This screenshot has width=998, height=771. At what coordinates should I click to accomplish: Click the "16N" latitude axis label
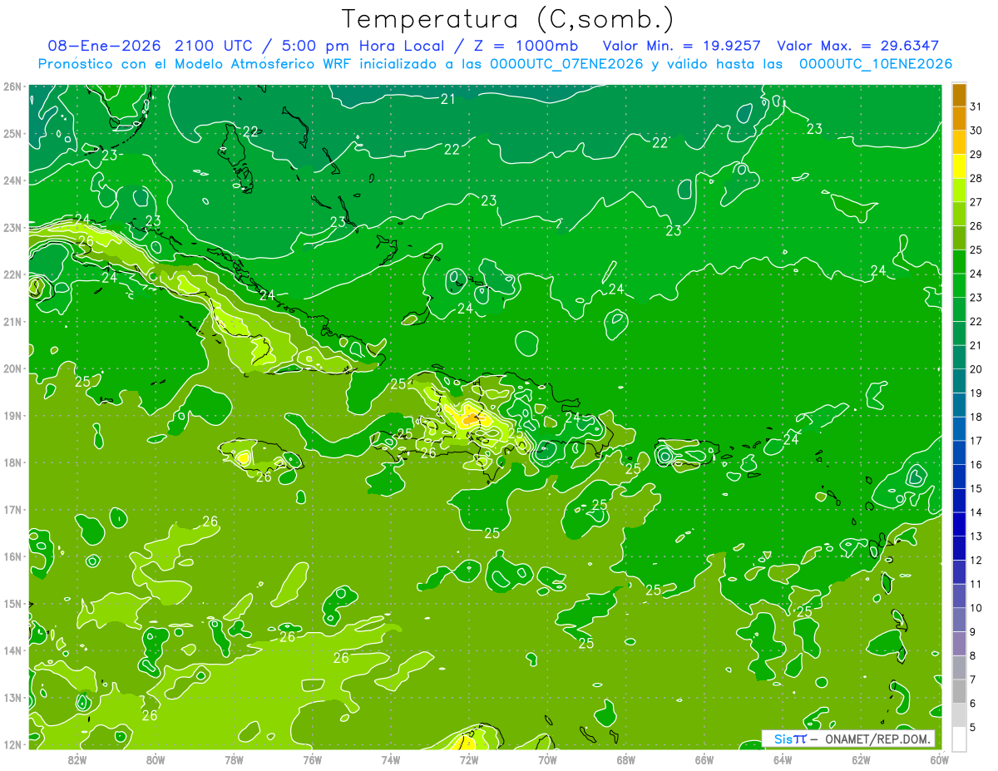[x=12, y=556]
